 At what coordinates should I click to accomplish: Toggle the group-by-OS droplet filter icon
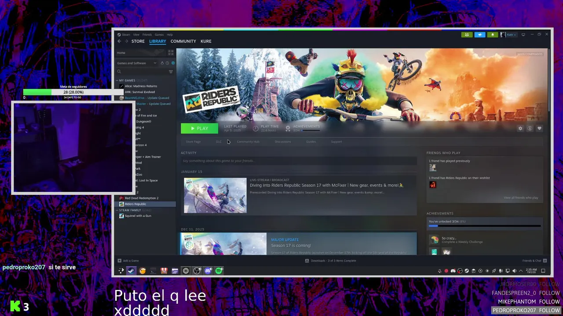coord(162,63)
